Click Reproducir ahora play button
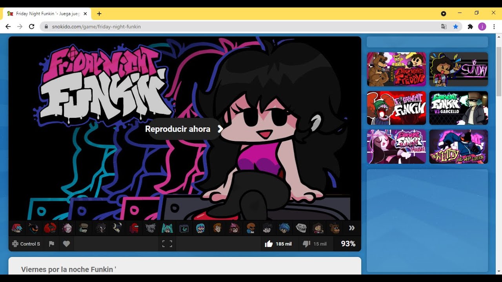Screen dimensions: 502x282 (x=184, y=129)
